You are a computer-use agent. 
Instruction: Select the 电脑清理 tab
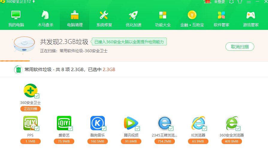click(75, 19)
